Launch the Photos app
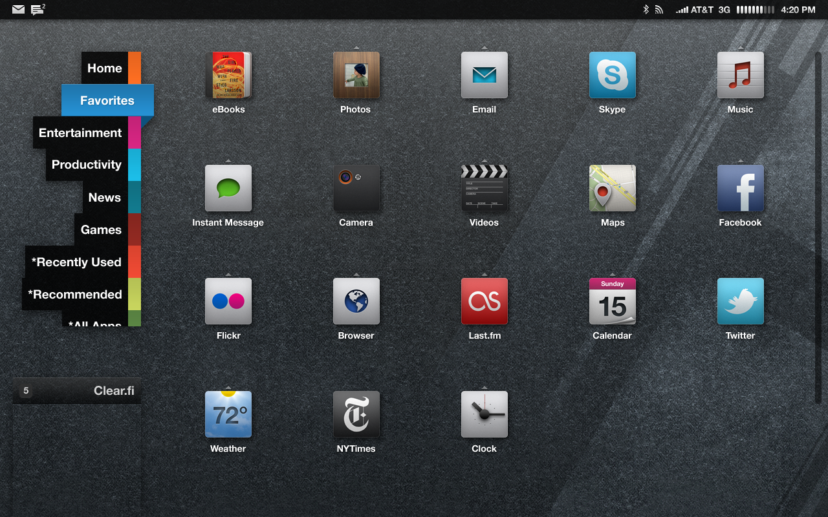 point(356,75)
